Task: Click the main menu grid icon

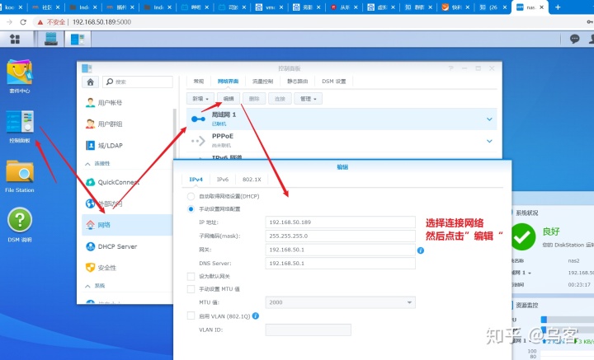Action: click(15, 39)
